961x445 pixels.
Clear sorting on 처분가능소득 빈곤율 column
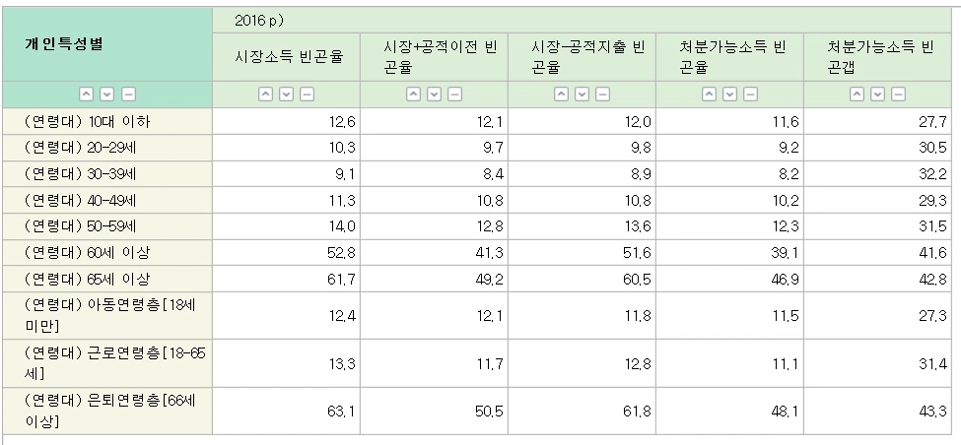(751, 95)
